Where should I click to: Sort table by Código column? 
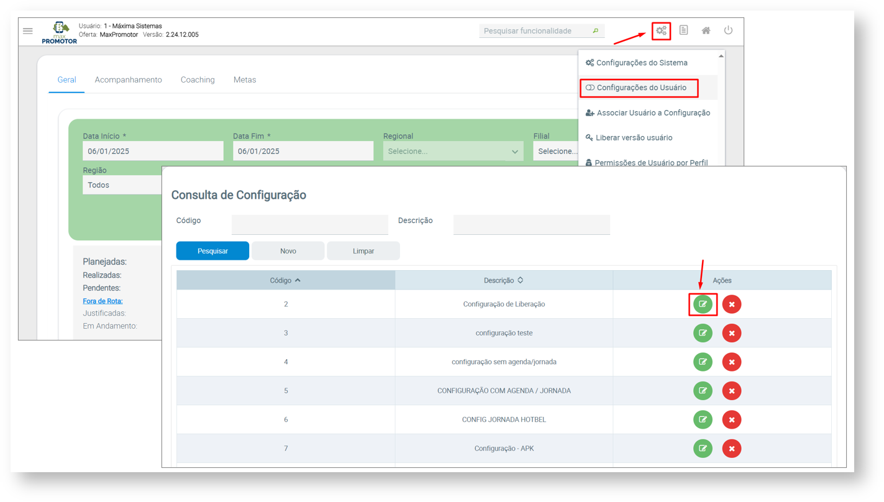click(x=286, y=280)
